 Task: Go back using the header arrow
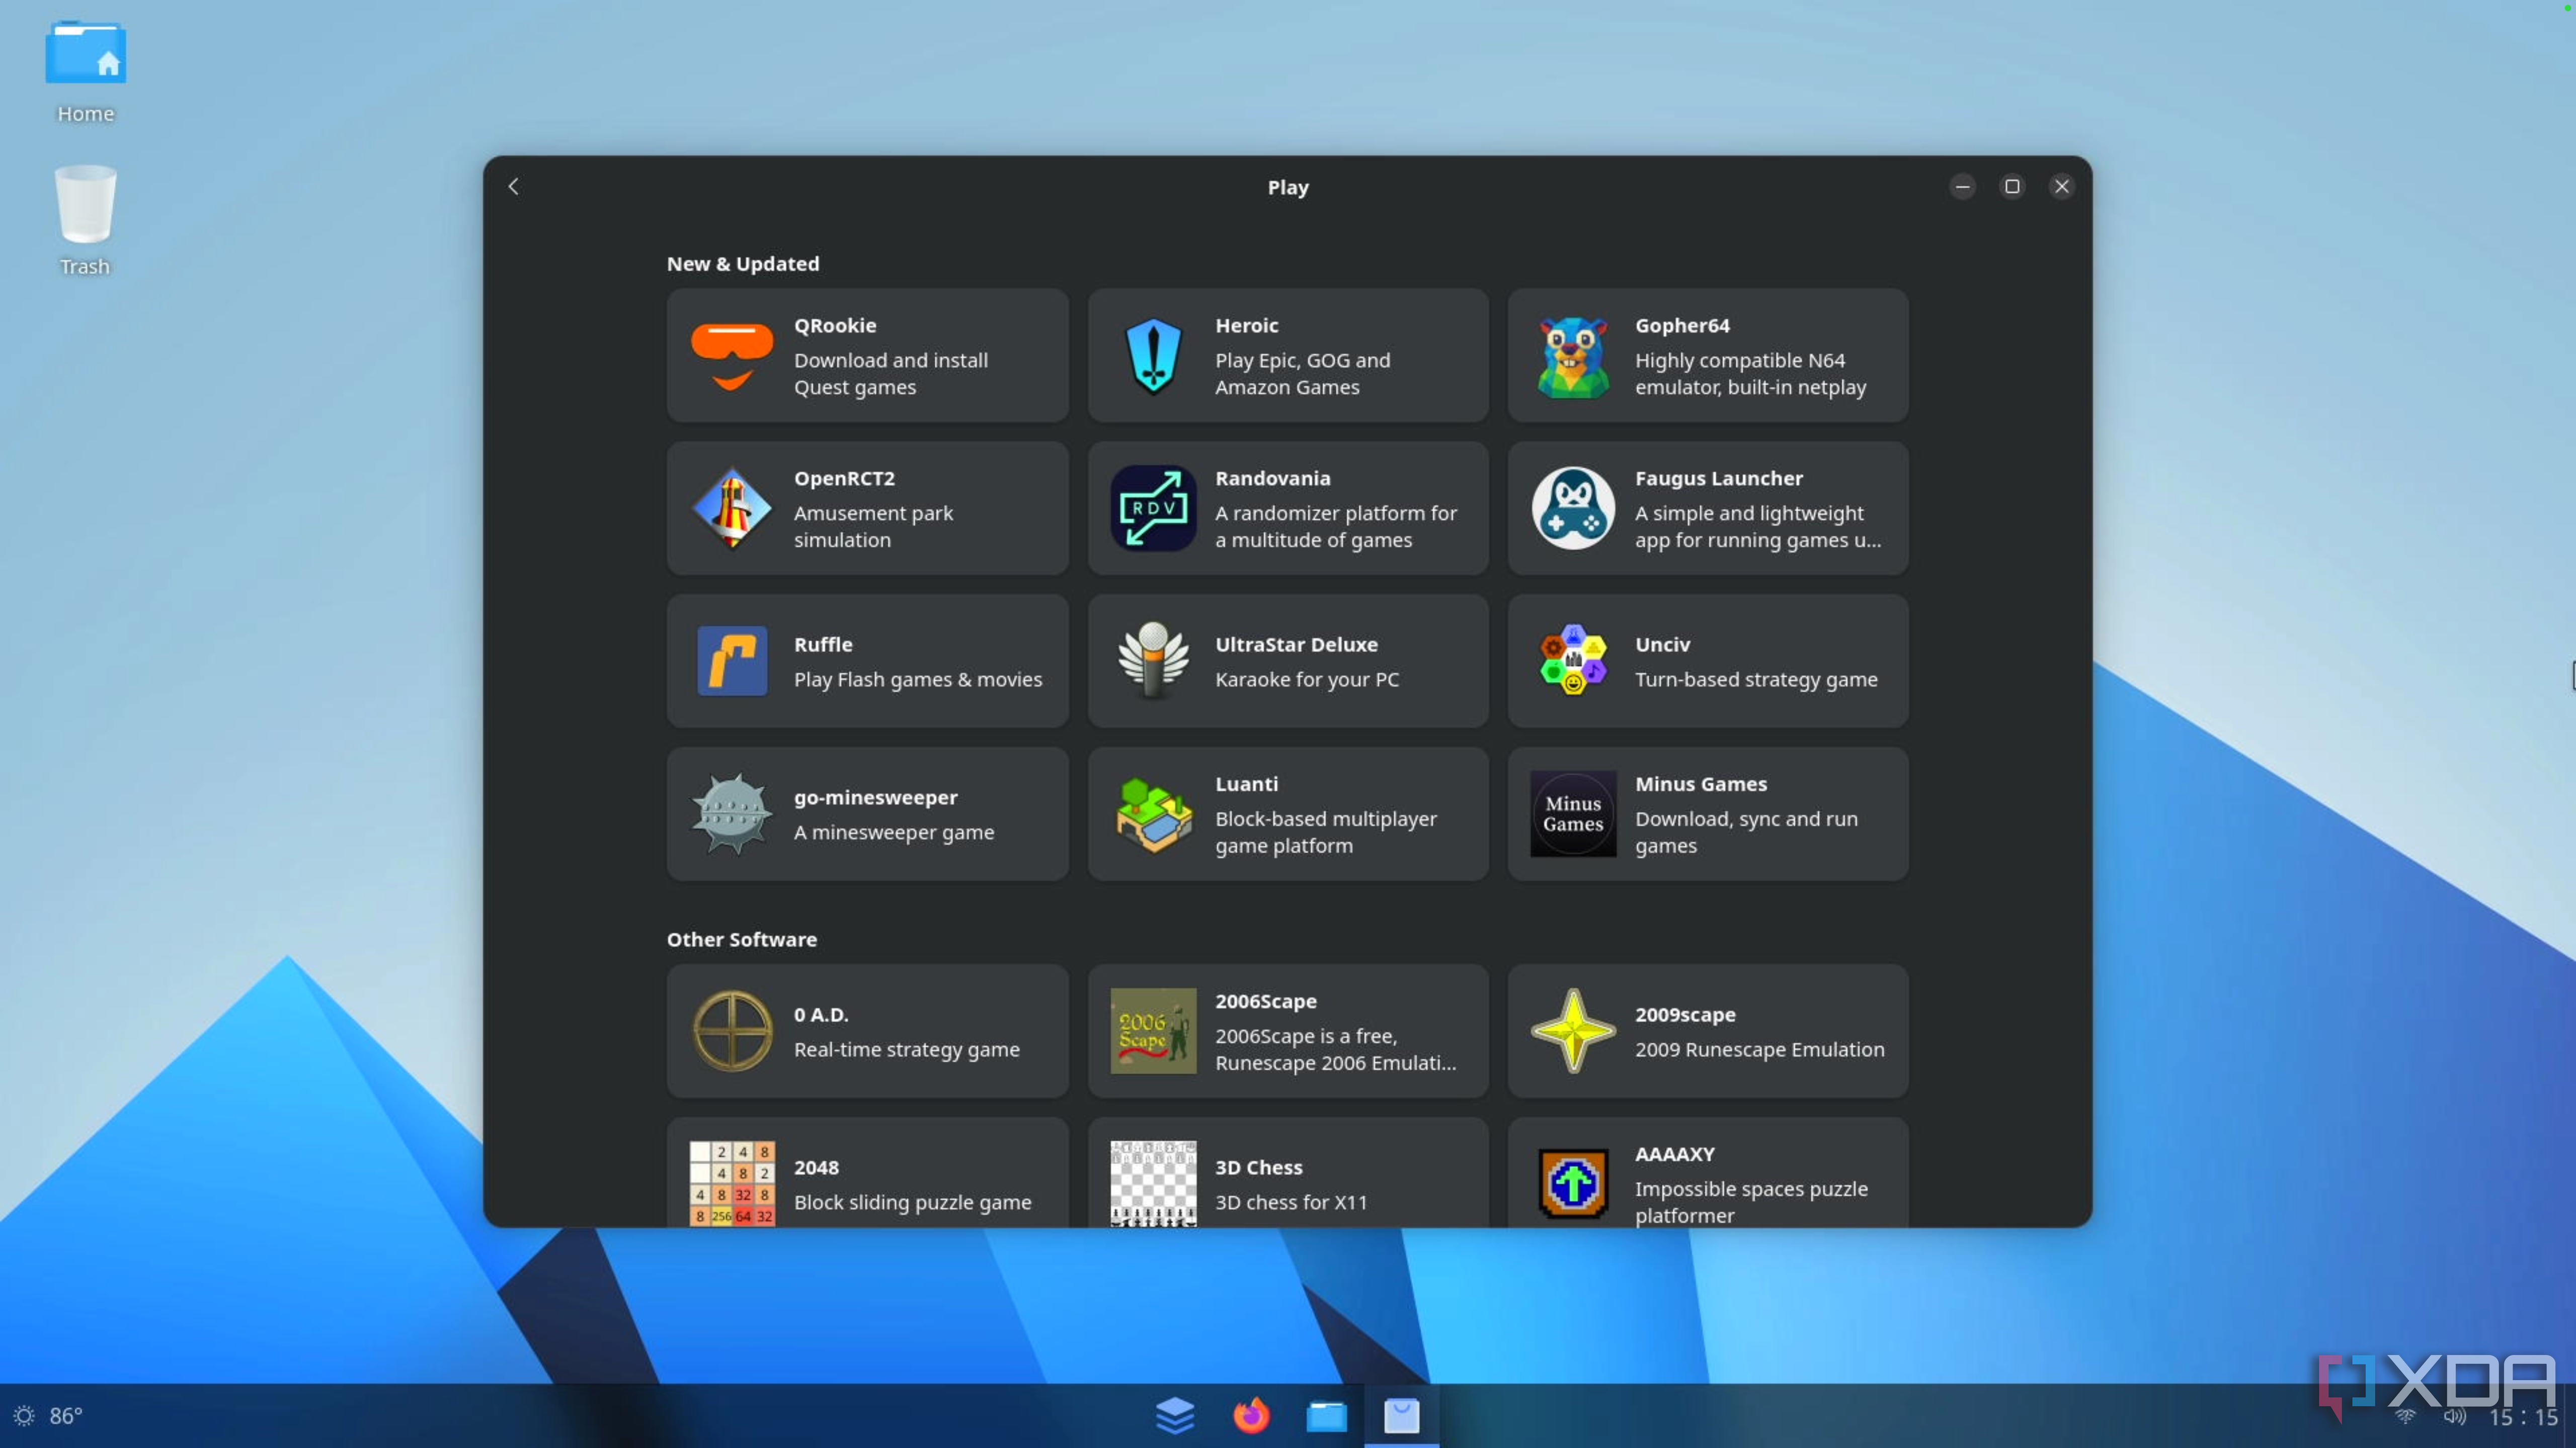tap(513, 187)
